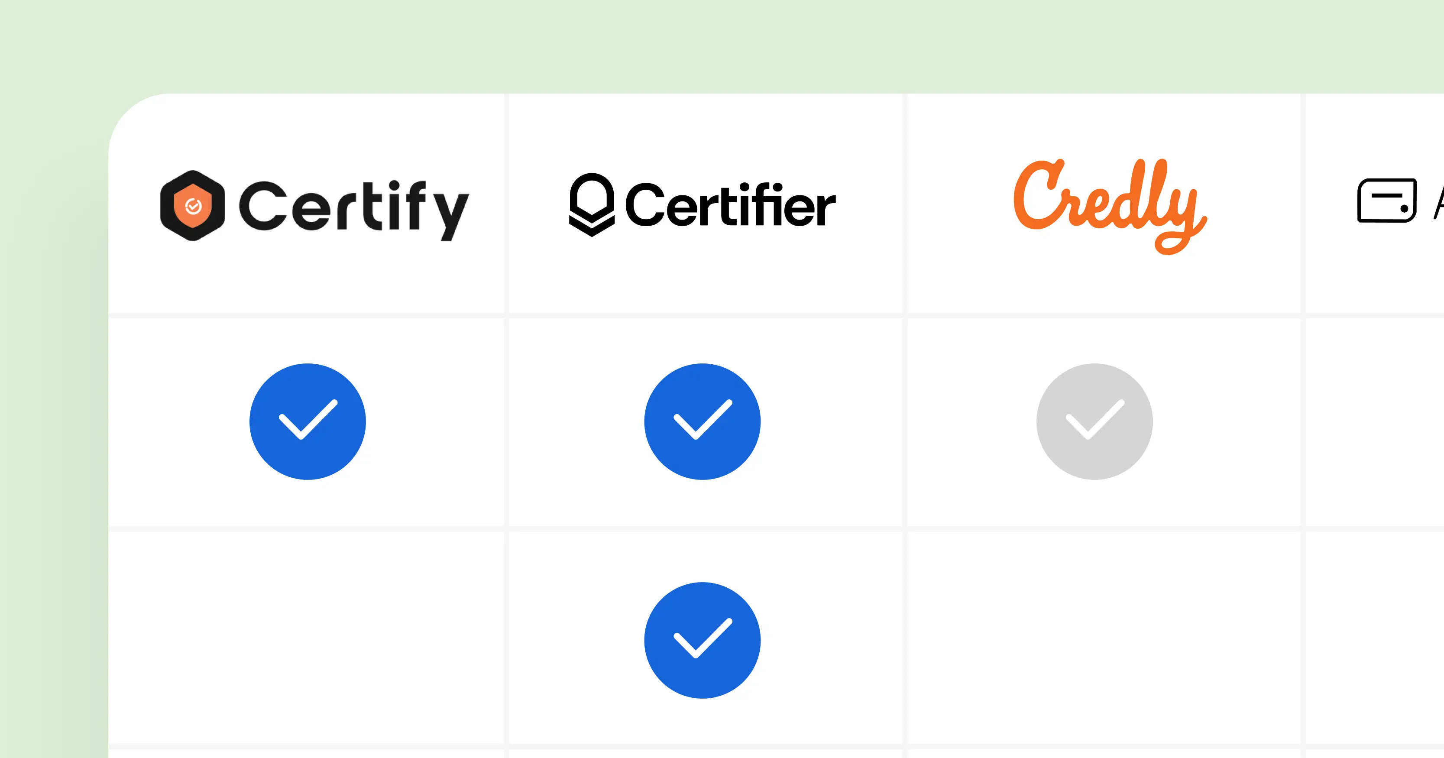
Task: Click the Certify wordmark text
Action: pyautogui.click(x=354, y=207)
